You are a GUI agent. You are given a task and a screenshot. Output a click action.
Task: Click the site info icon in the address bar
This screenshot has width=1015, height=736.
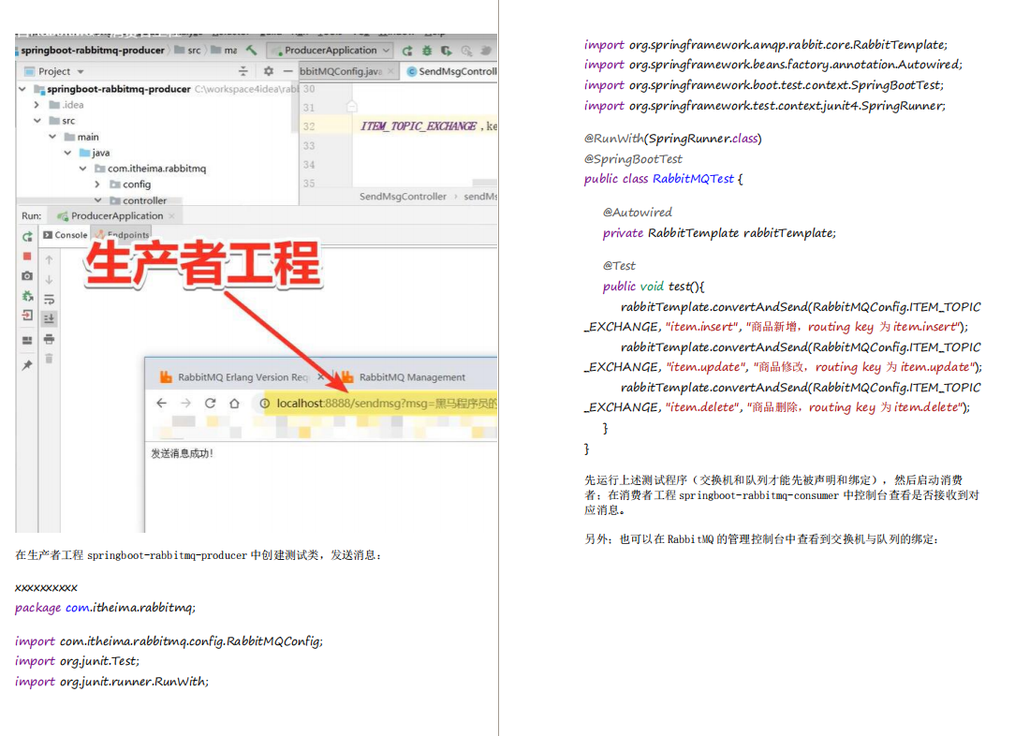point(264,404)
